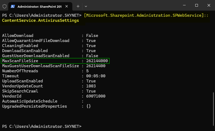Click the 69071000 VendorId value

[96, 96]
